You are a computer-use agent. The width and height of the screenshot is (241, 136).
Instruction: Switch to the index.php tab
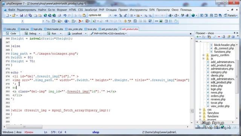pos(10,29)
